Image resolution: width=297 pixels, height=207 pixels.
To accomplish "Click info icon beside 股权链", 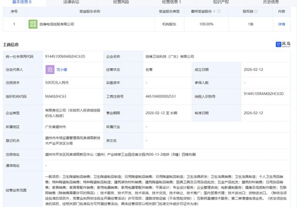I will coord(256,11).
